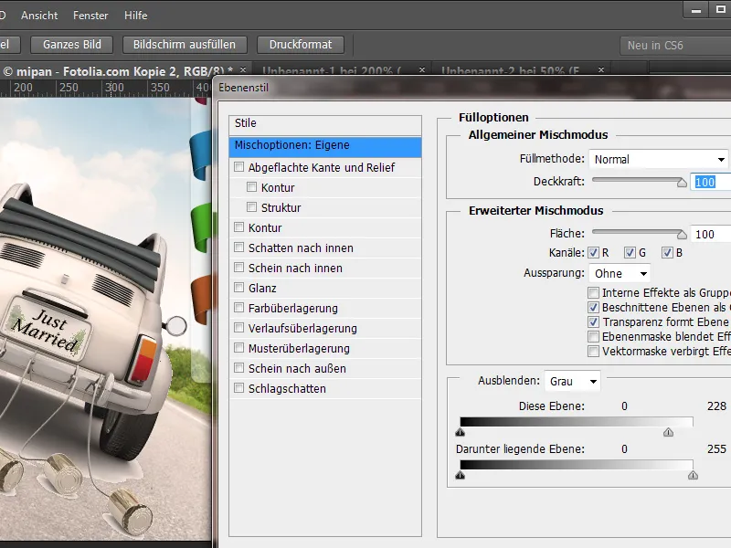Click Darunter liegende Ebene black triangle

pyautogui.click(x=461, y=475)
